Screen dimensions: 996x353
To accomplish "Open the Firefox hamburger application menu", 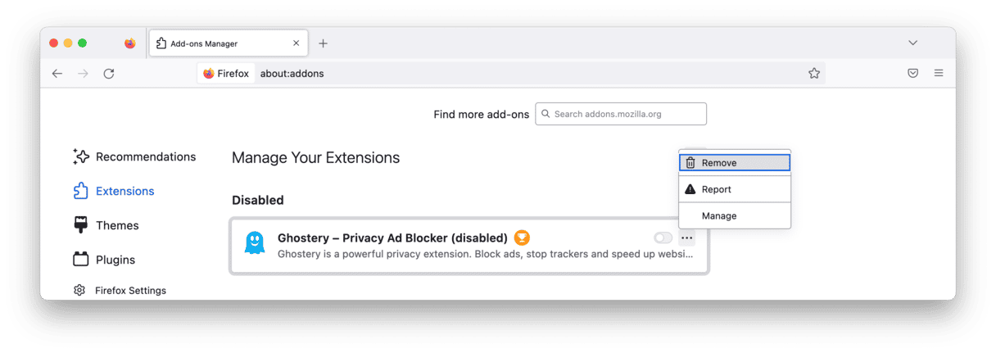I will tap(939, 73).
